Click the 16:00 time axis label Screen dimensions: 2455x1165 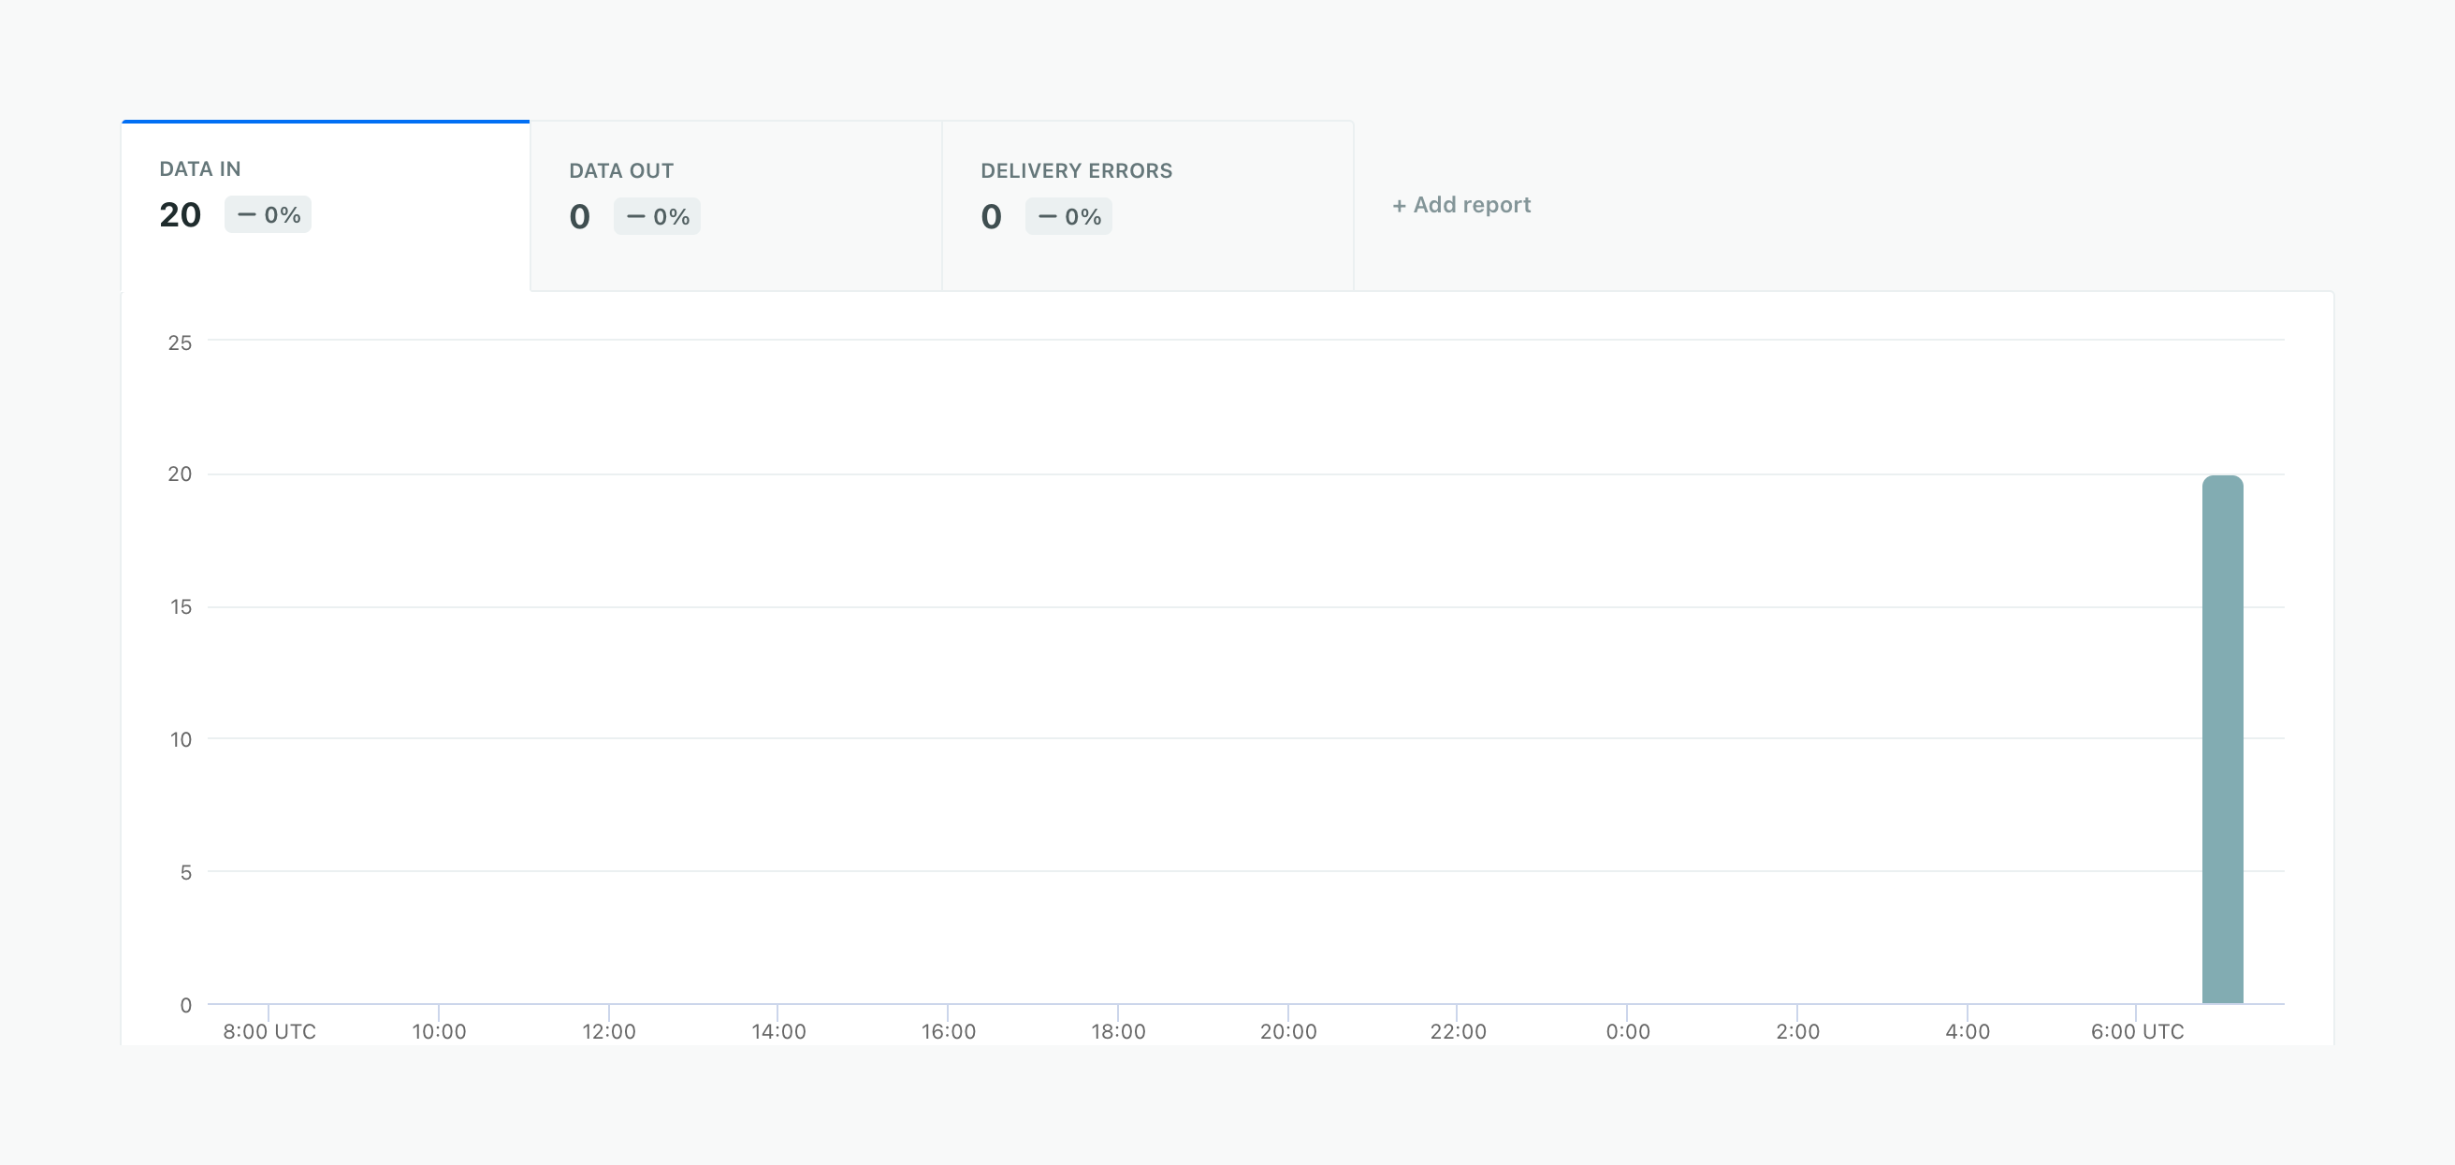pyautogui.click(x=949, y=1031)
